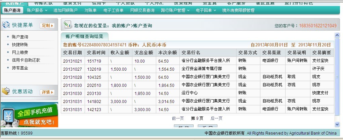The width and height of the screenshot is (343, 140).
Task: Click the 优惠活动 promotions icon
Action: [6, 92]
